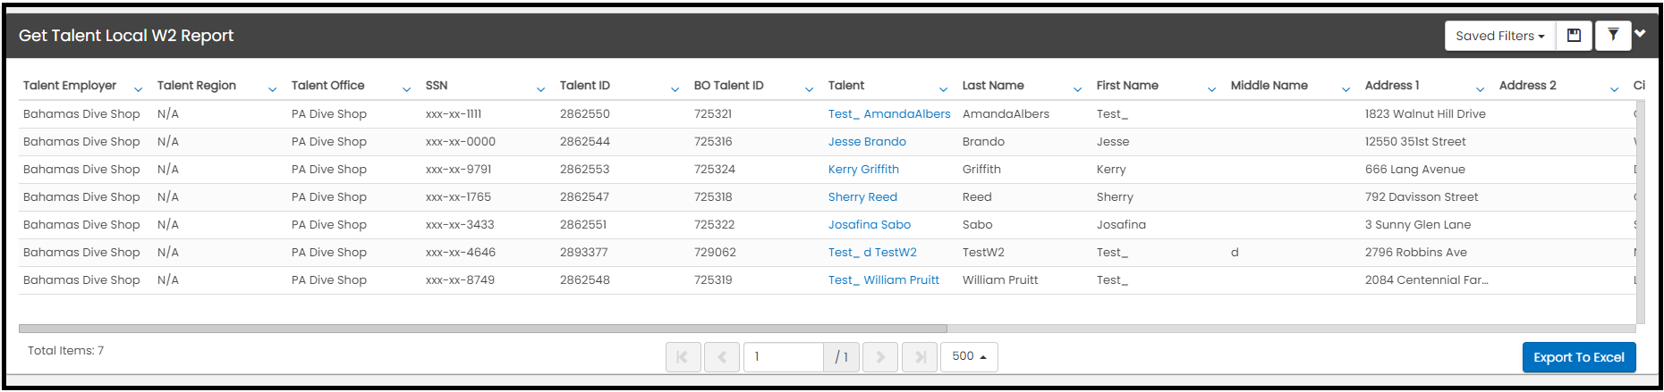1664x392 pixels.
Task: Open the Sherry Reed talent link
Action: 862,197
